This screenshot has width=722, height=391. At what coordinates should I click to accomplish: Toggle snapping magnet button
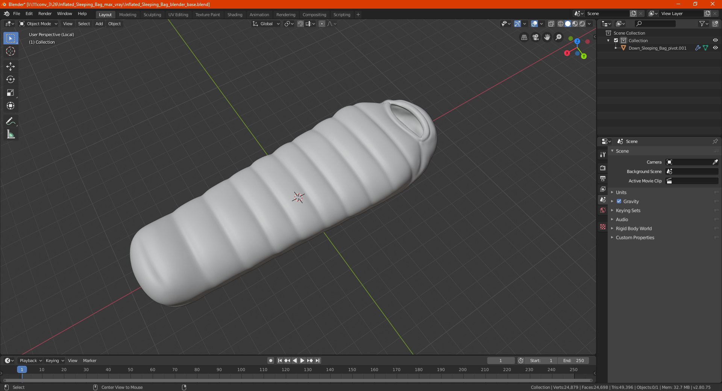[x=300, y=24]
